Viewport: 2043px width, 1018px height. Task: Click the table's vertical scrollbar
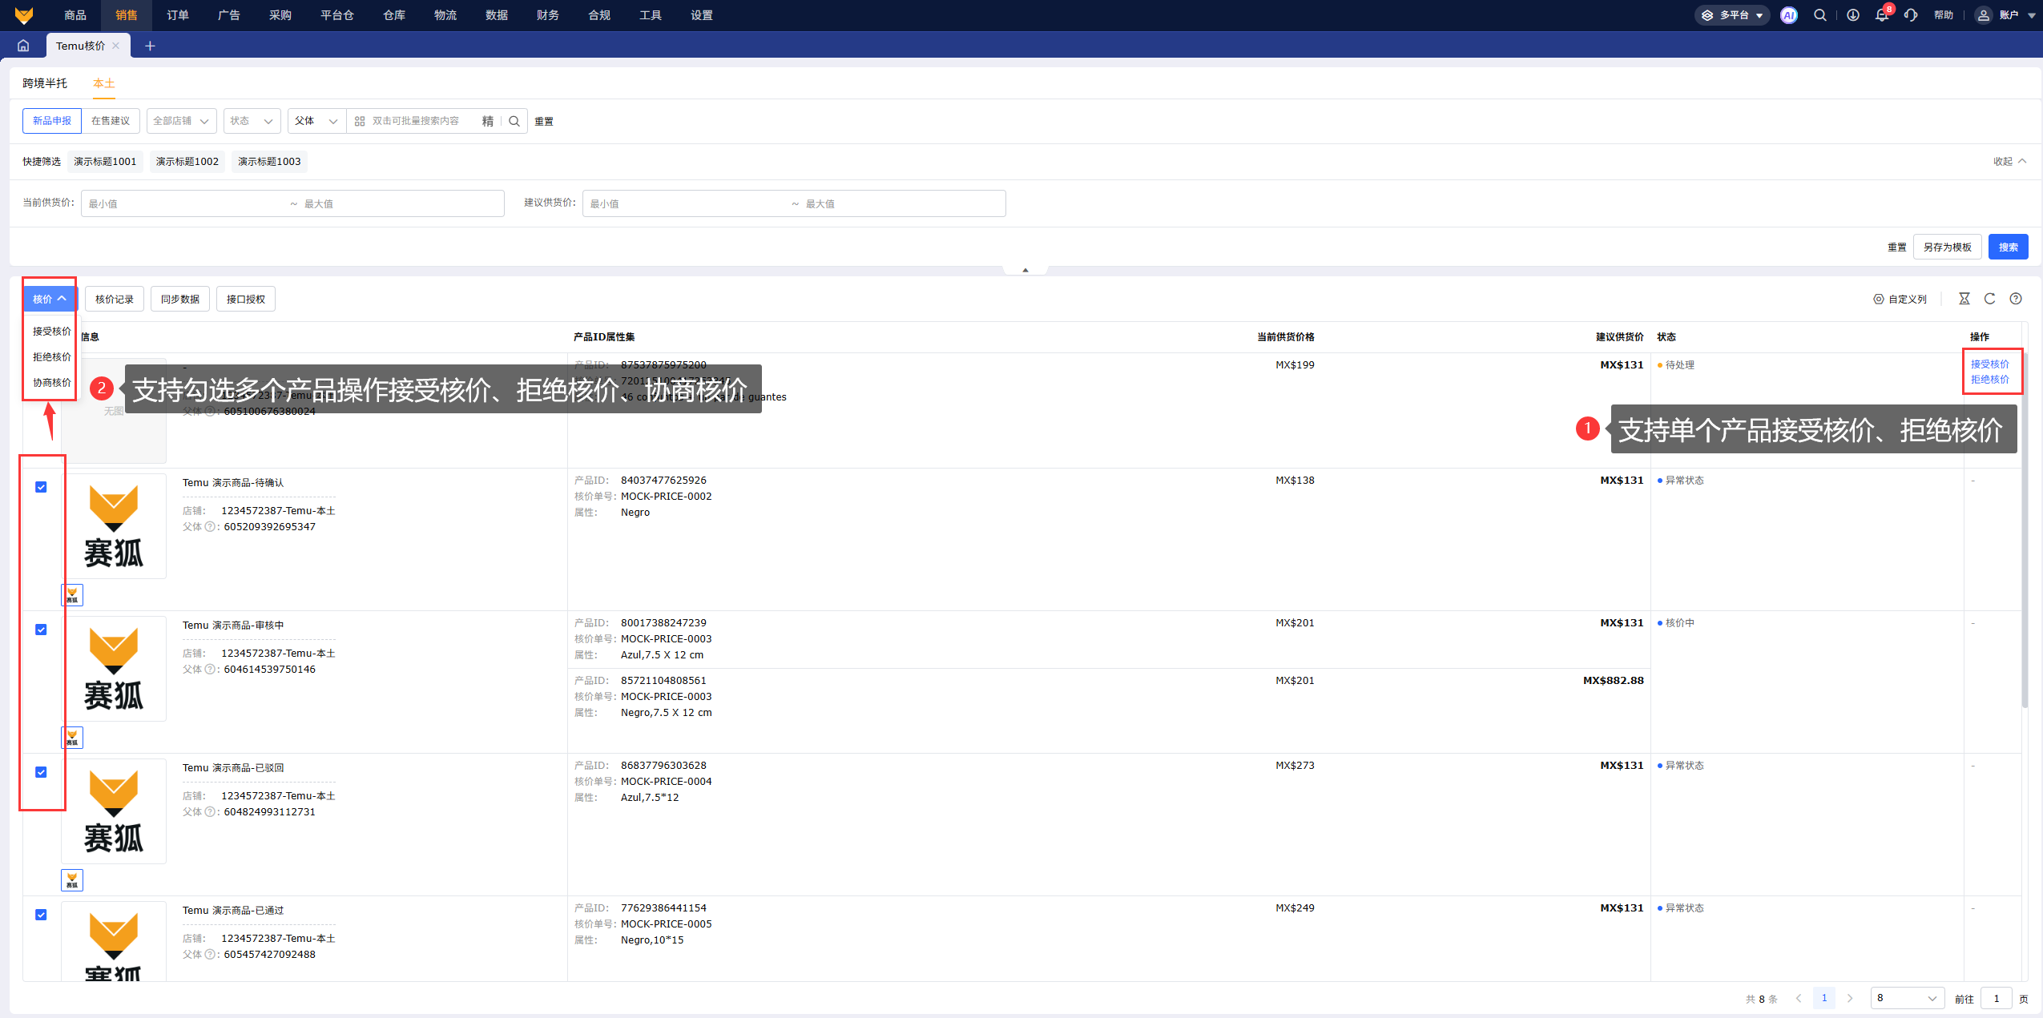coord(2025,529)
